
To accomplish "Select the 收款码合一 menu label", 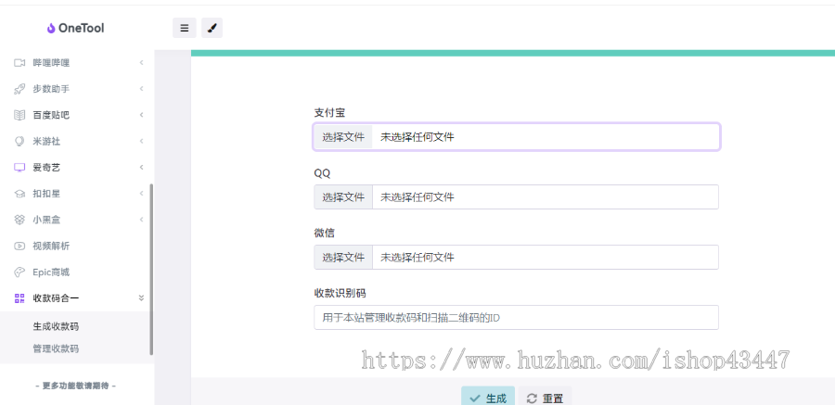I will pos(56,298).
